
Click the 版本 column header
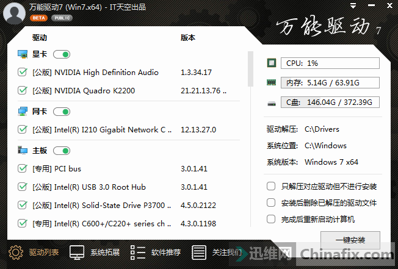click(188, 38)
